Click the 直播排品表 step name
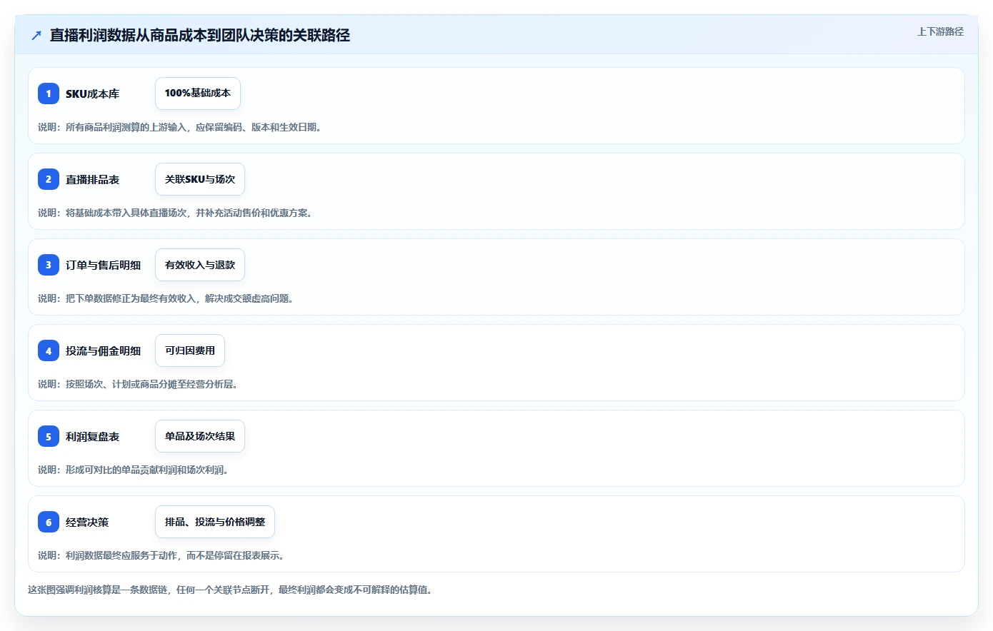The height and width of the screenshot is (631, 993). (92, 179)
